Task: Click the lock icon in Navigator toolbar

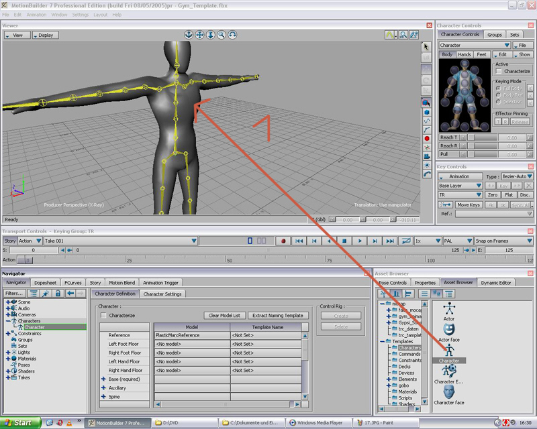Action: click(x=58, y=294)
